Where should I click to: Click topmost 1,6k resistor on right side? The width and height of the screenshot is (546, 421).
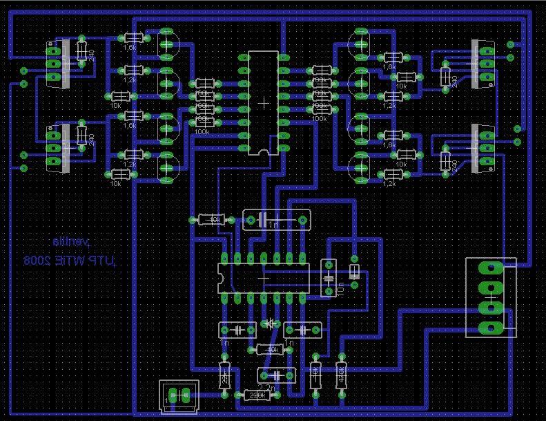(x=393, y=57)
